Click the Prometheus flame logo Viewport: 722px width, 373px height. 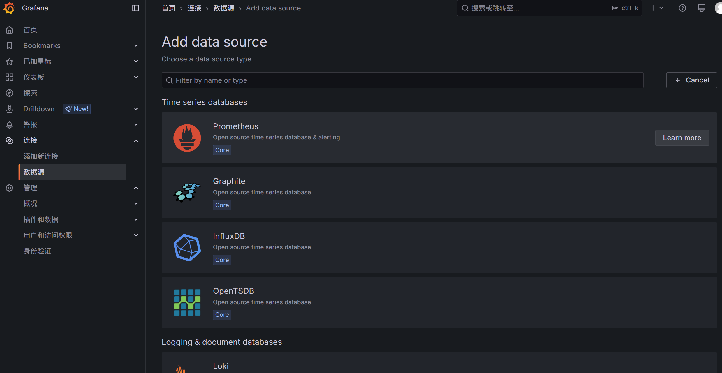187,138
